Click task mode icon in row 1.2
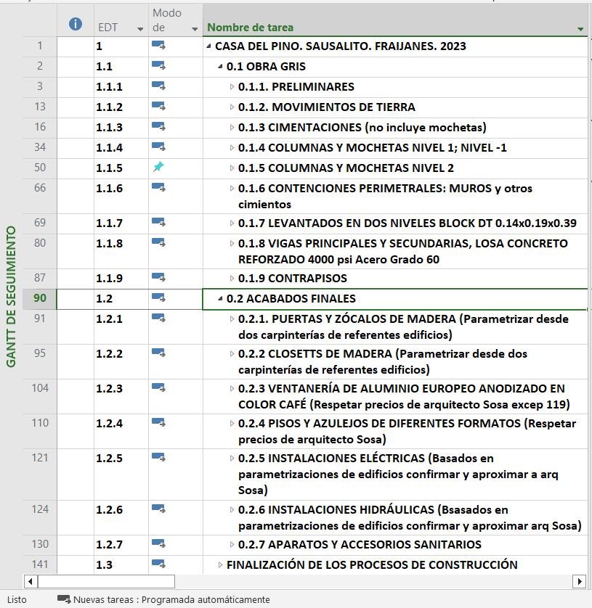The image size is (592, 608). pos(158,297)
